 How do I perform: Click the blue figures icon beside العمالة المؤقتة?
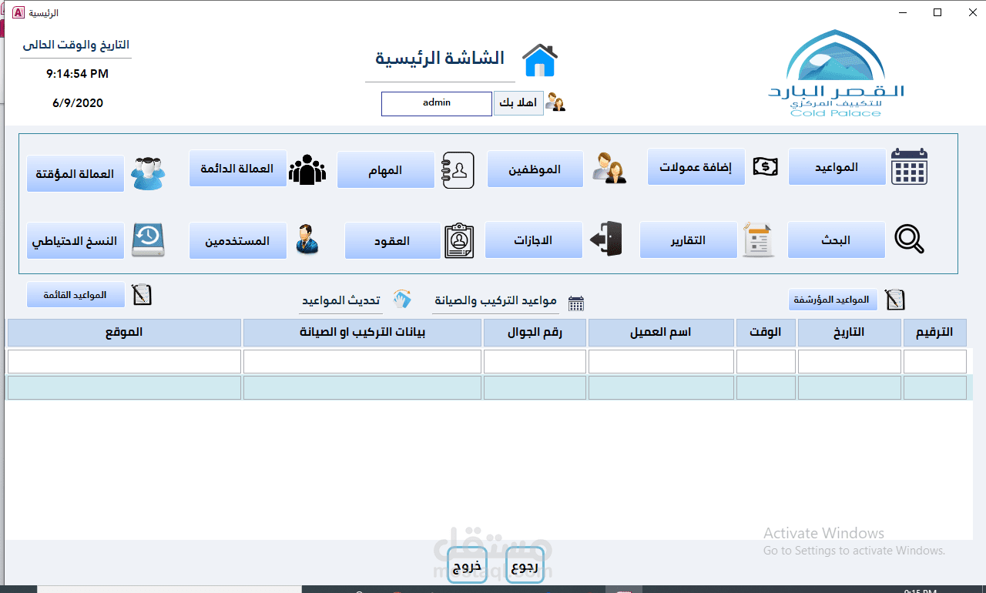(148, 173)
